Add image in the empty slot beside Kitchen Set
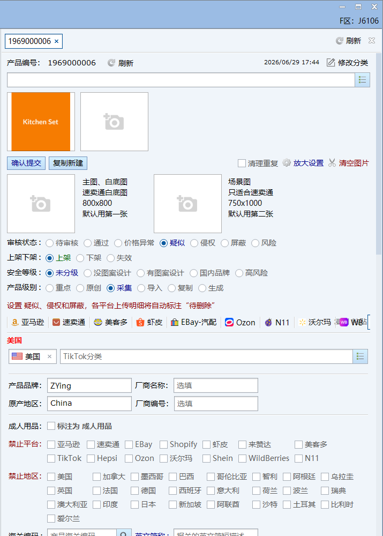 click(114, 122)
